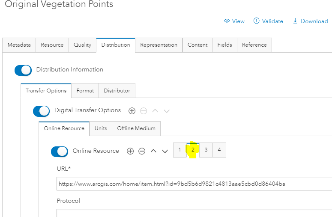332x217 pixels.
Task: Remove the Digital Transfer Options entry
Action: 144,111
